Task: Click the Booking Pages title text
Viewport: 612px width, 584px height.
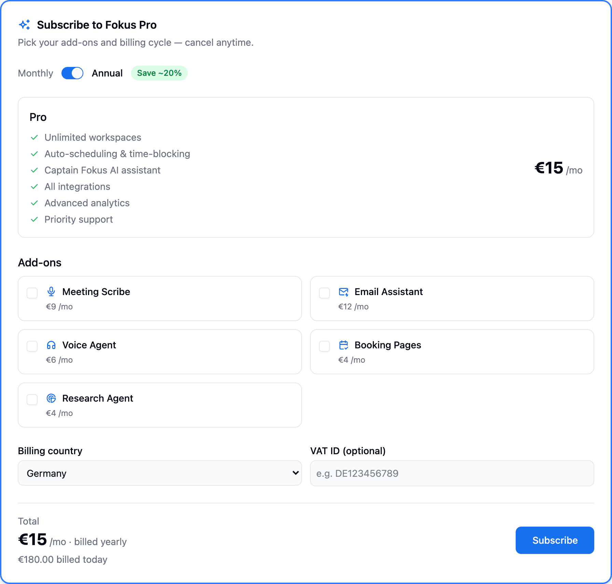Action: click(388, 345)
